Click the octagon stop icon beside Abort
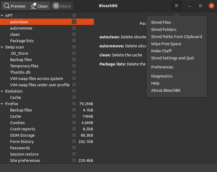Screen dimensions: 217x172 tap(55, 6)
